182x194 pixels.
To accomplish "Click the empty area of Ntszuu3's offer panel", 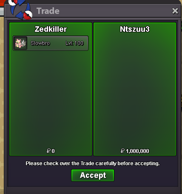I will 135,90.
